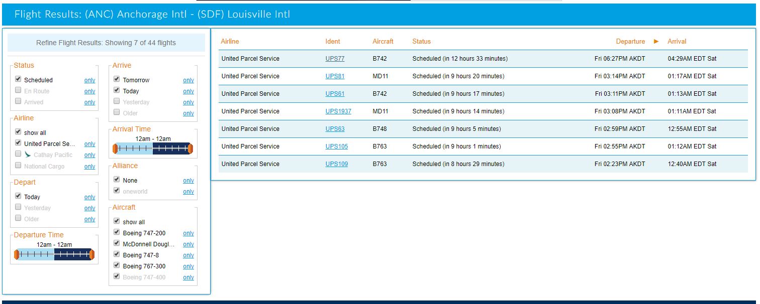Click left handle of Departure Time slider
Screen dimensions: 760x304
pos(16,254)
